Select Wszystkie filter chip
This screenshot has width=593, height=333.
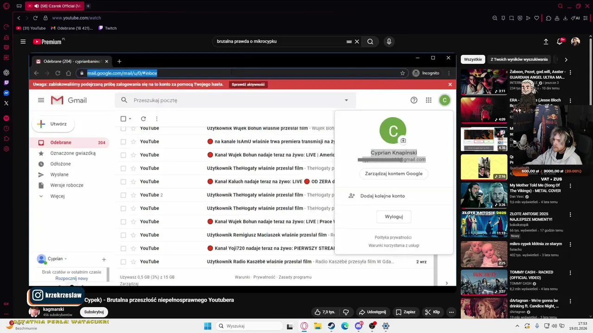(473, 60)
